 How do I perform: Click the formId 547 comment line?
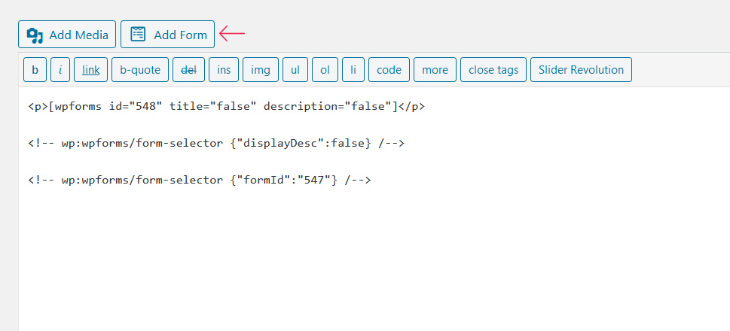pos(200,180)
